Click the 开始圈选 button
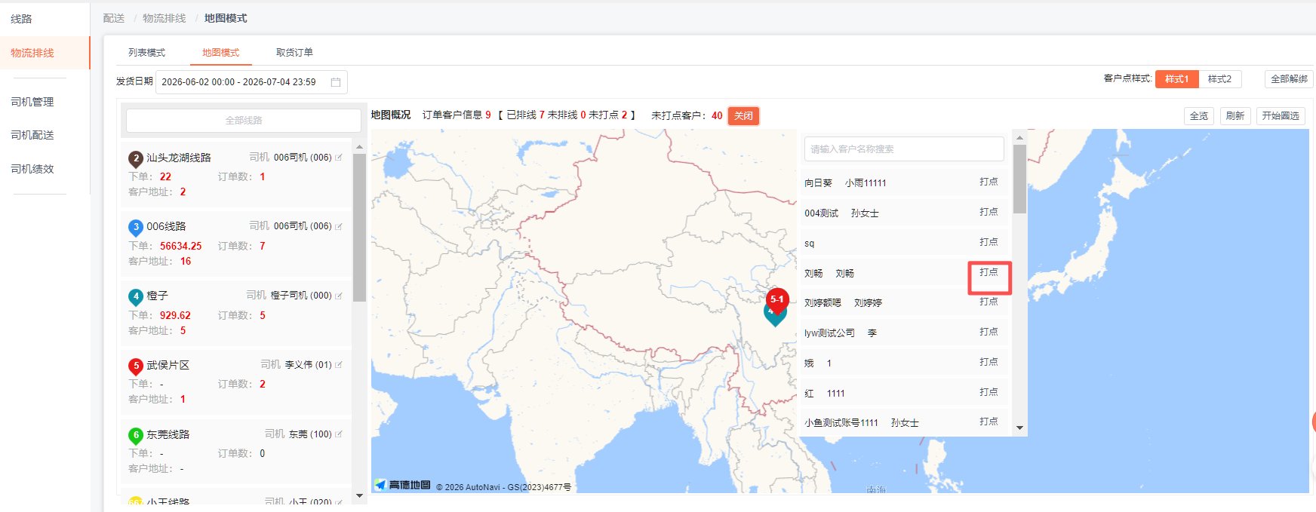Viewport: 1316px width, 512px height. click(1281, 116)
